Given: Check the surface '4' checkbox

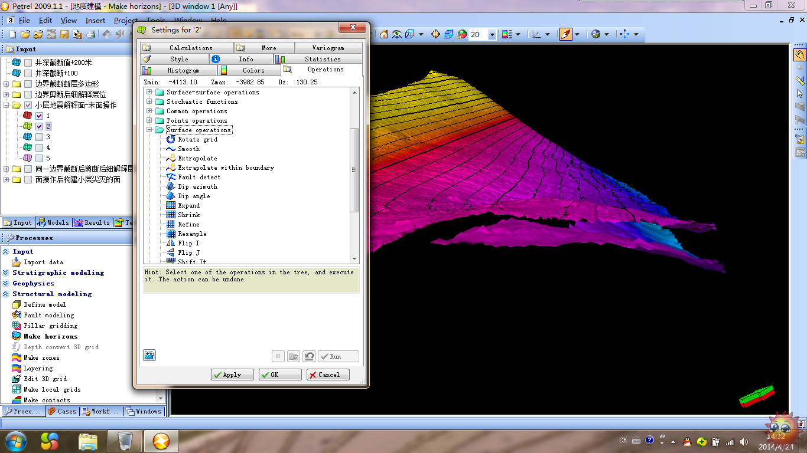Looking at the screenshot, I should click(39, 147).
